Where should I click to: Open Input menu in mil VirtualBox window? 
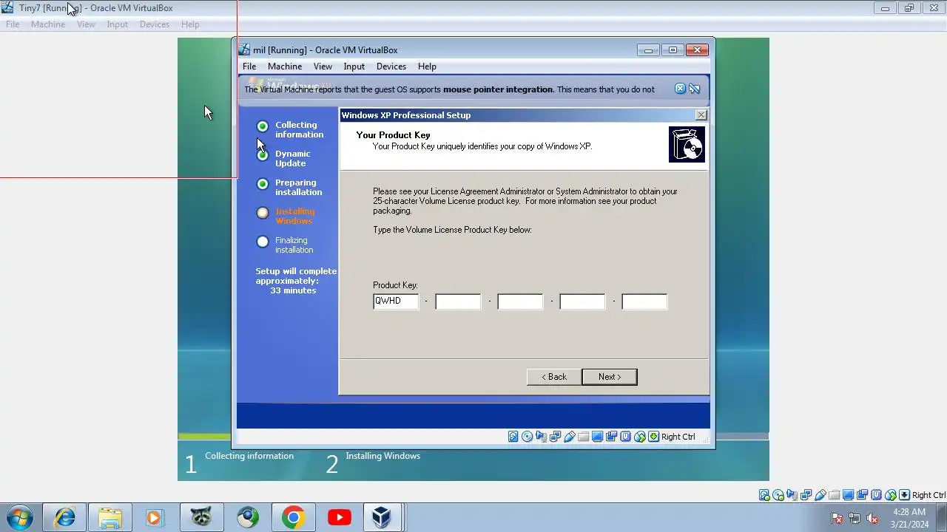(x=354, y=66)
